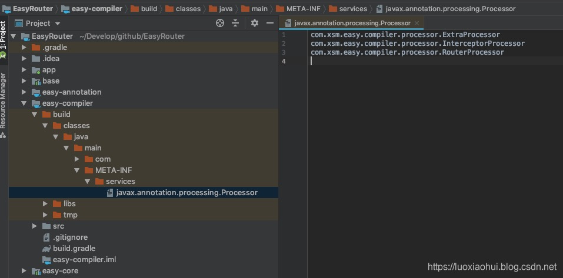Click the RouterProcessor line in editor
563x278 pixels.
[407, 52]
